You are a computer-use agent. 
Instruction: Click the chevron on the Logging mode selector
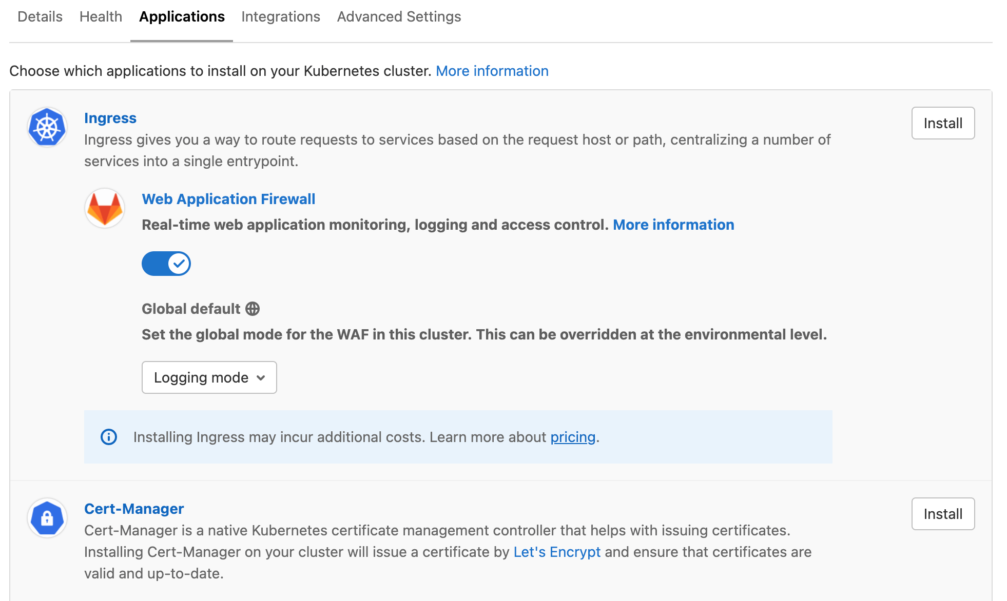tap(261, 377)
